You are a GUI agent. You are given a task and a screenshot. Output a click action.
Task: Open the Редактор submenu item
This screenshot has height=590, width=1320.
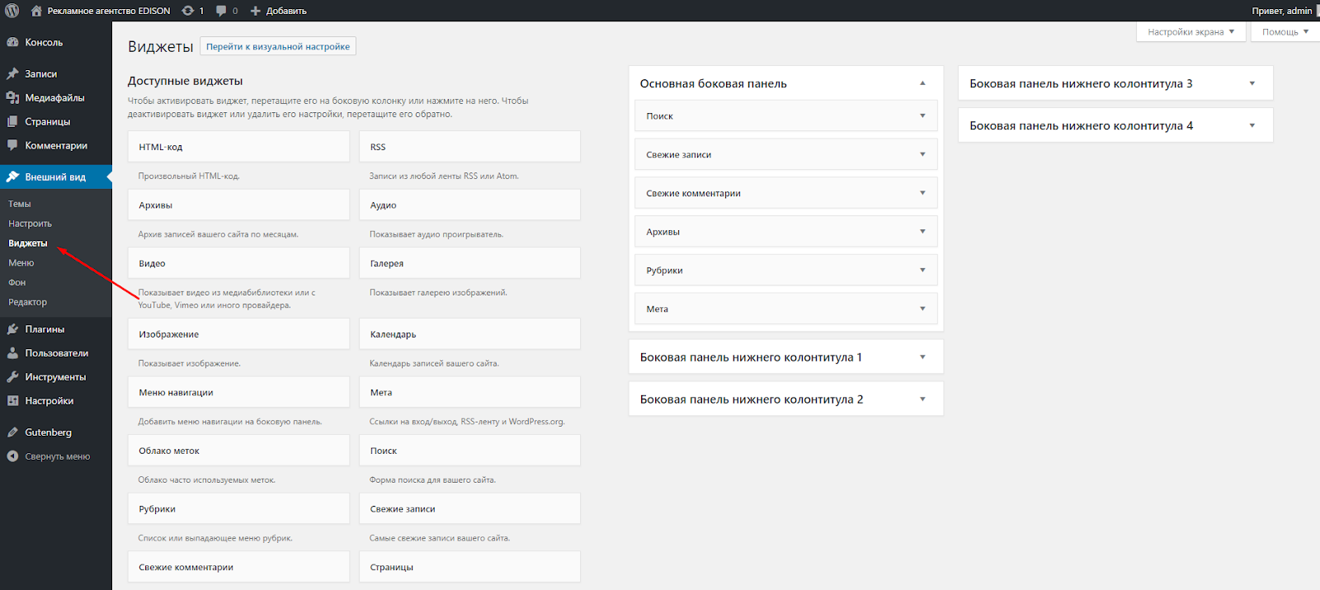(28, 302)
